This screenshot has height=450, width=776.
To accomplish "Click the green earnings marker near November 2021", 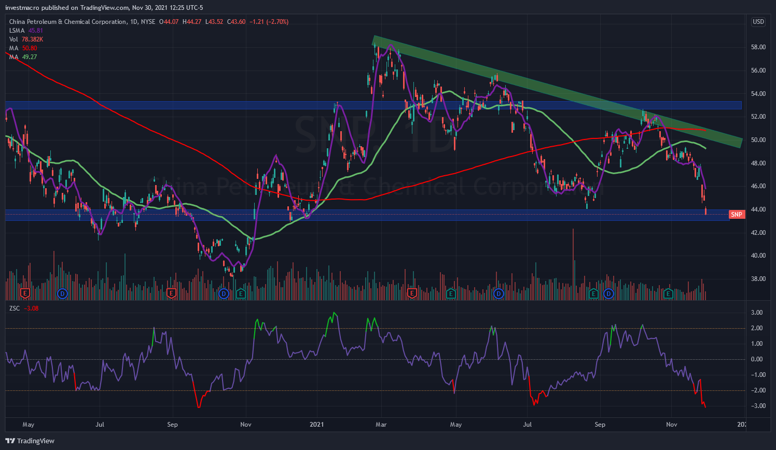I will pos(669,293).
